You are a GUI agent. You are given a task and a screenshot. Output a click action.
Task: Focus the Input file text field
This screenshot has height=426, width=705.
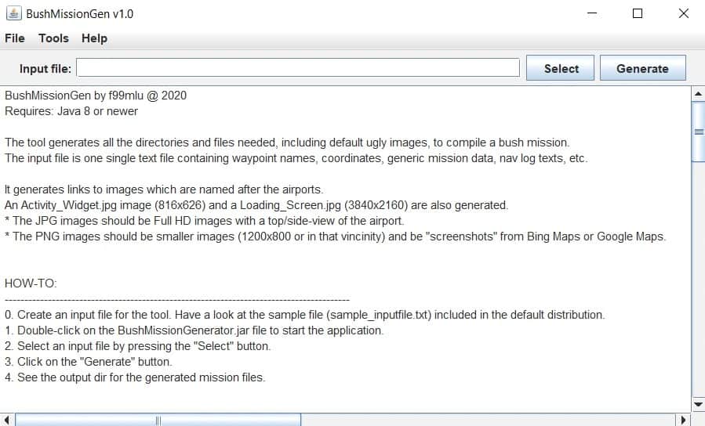click(x=298, y=68)
